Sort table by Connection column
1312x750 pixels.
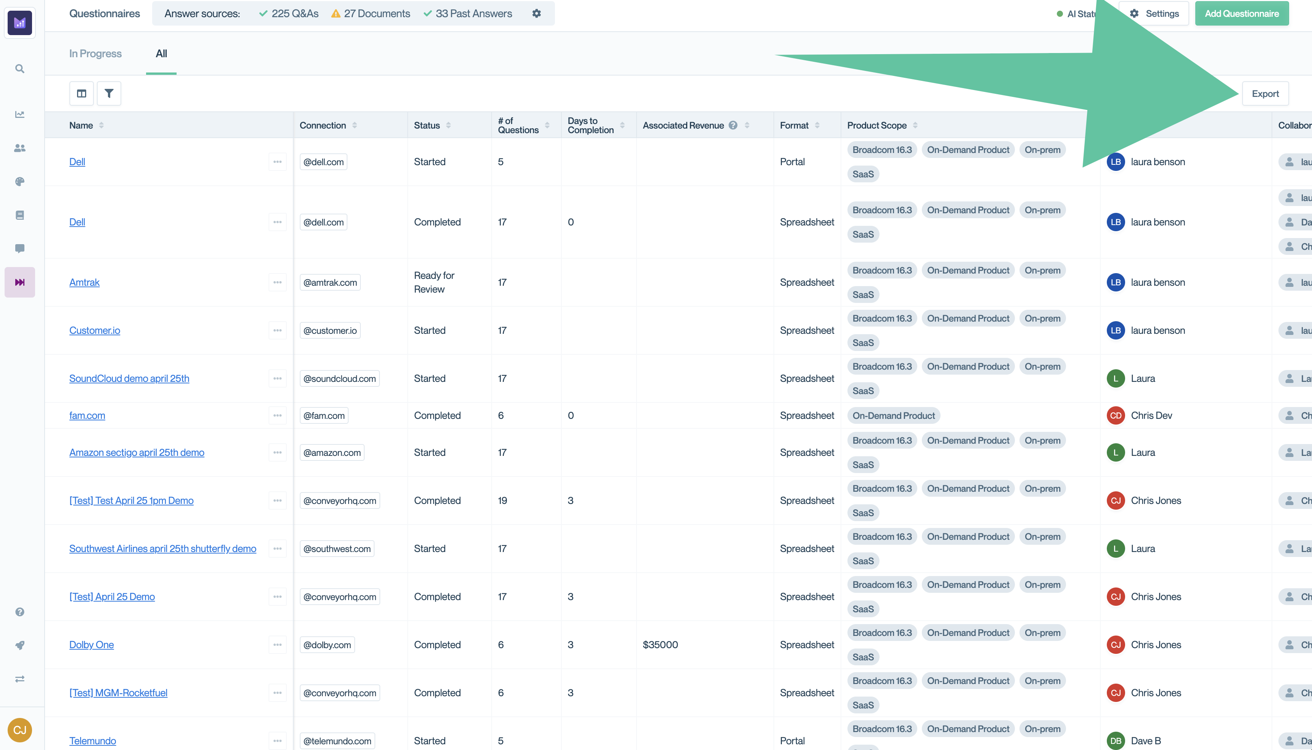pyautogui.click(x=354, y=125)
